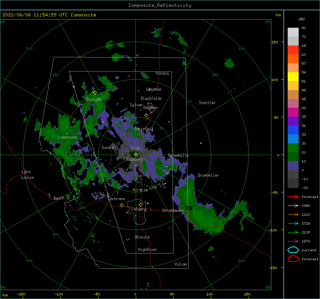Image resolution: width=320 pixels, height=299 pixels.
Task: Click the Innisfail city label
Action: (x=144, y=129)
